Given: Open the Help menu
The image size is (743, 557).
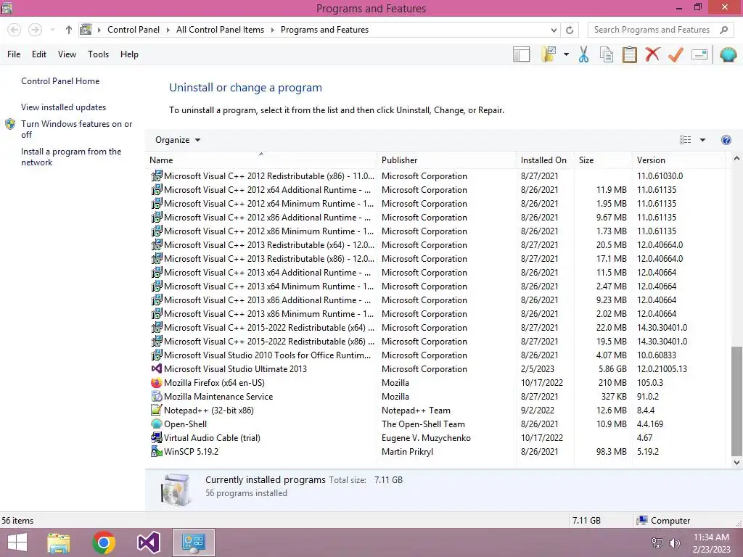Looking at the screenshot, I should 129,54.
